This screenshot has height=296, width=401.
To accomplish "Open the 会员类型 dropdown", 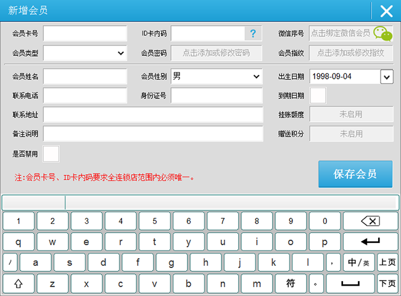I will (120, 54).
